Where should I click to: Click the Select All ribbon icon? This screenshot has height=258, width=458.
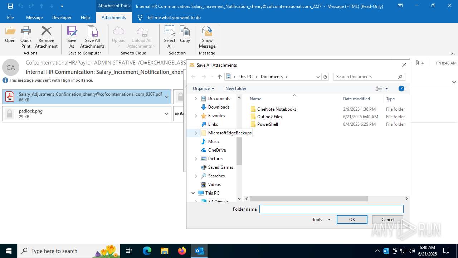pos(170,31)
